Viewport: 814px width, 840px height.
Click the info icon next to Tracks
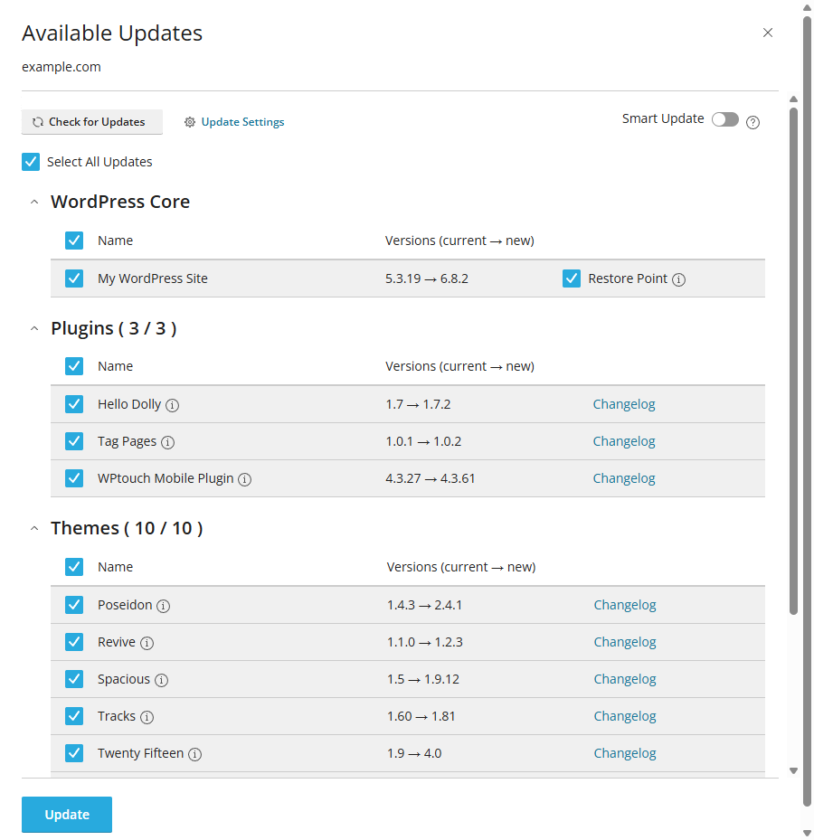(147, 717)
